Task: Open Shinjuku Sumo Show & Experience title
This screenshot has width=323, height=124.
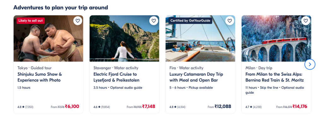Action: (40, 77)
